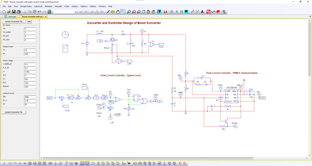
Task: Open the Simulate menu
Action: coord(58,6)
